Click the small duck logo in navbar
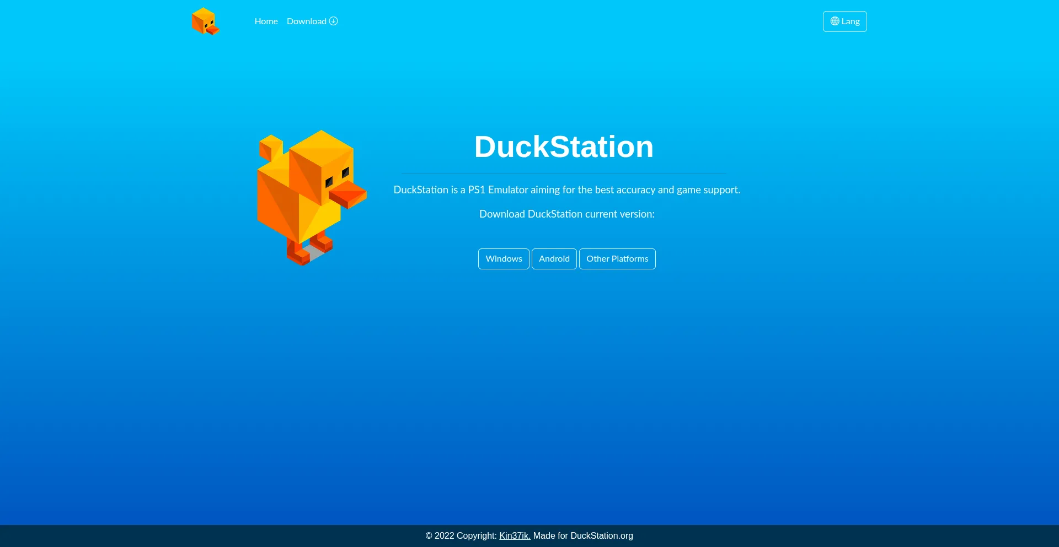Viewport: 1059px width, 547px height. click(205, 21)
